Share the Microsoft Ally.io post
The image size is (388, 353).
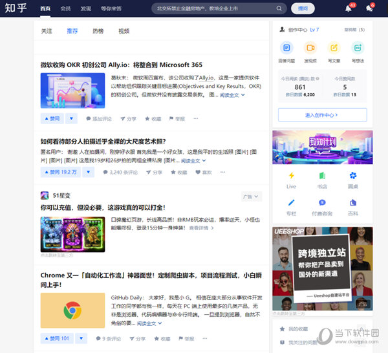[x=128, y=119]
